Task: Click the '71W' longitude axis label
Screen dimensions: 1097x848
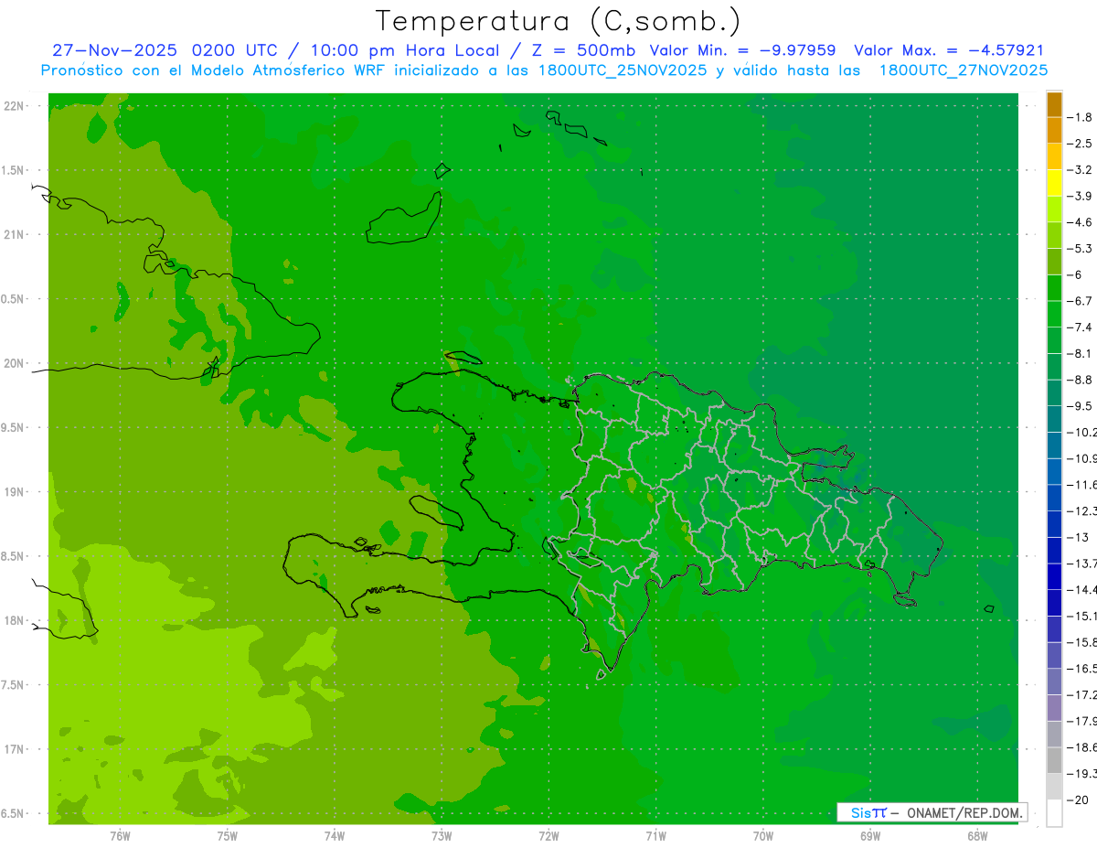Action: [655, 836]
